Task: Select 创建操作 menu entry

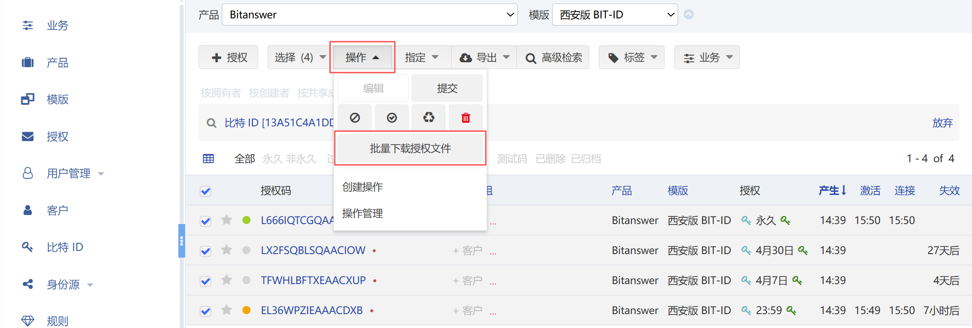Action: 363,187
